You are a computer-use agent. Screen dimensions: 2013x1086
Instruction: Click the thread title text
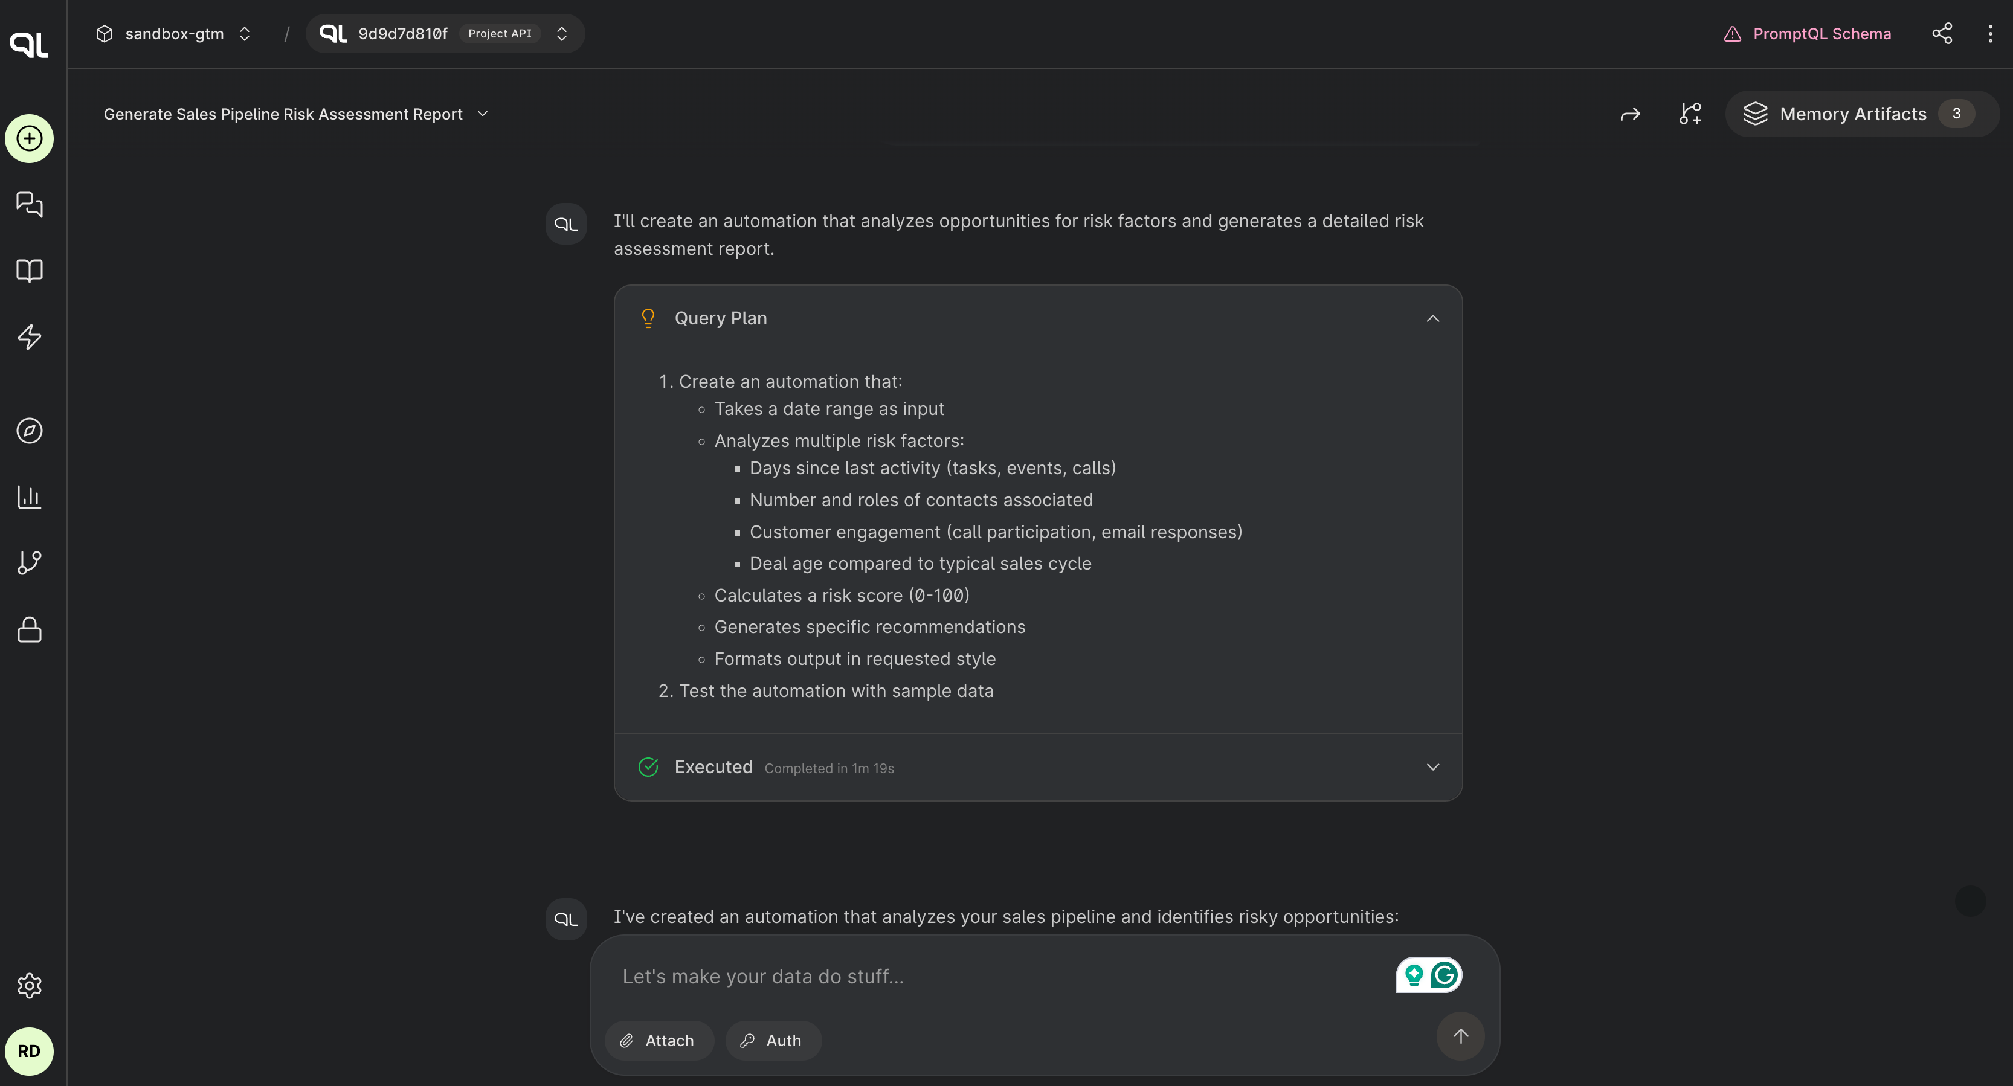[x=283, y=114]
